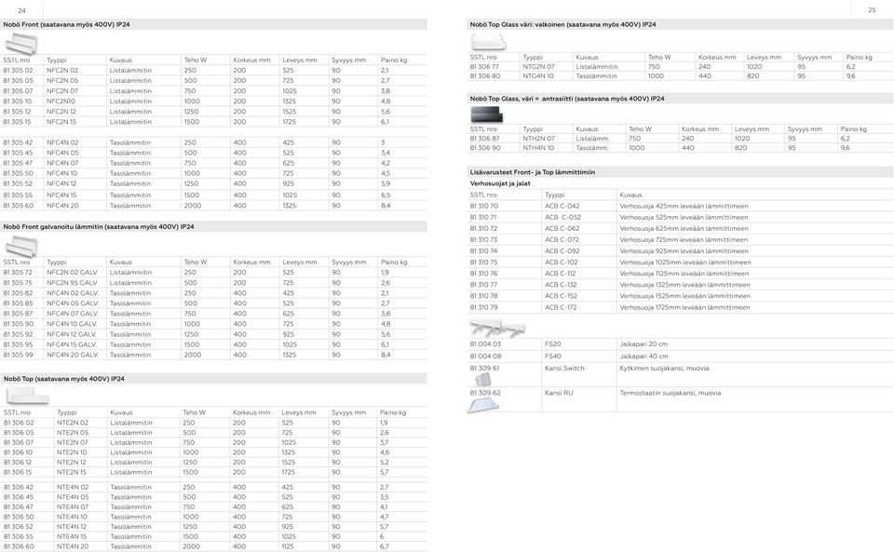
Task: Select heading 'Nobö Top (saatavana myös 400V) IP24'
Action: [x=64, y=379]
